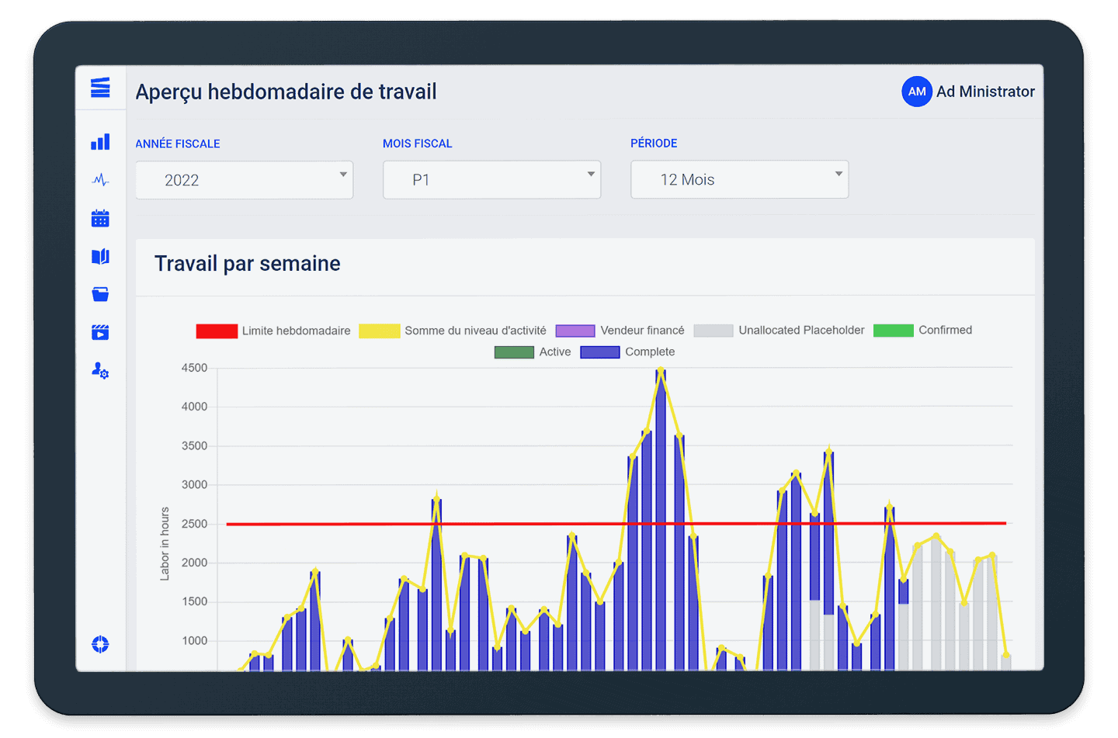
Task: Open the calendar icon in sidebar
Action: point(100,218)
